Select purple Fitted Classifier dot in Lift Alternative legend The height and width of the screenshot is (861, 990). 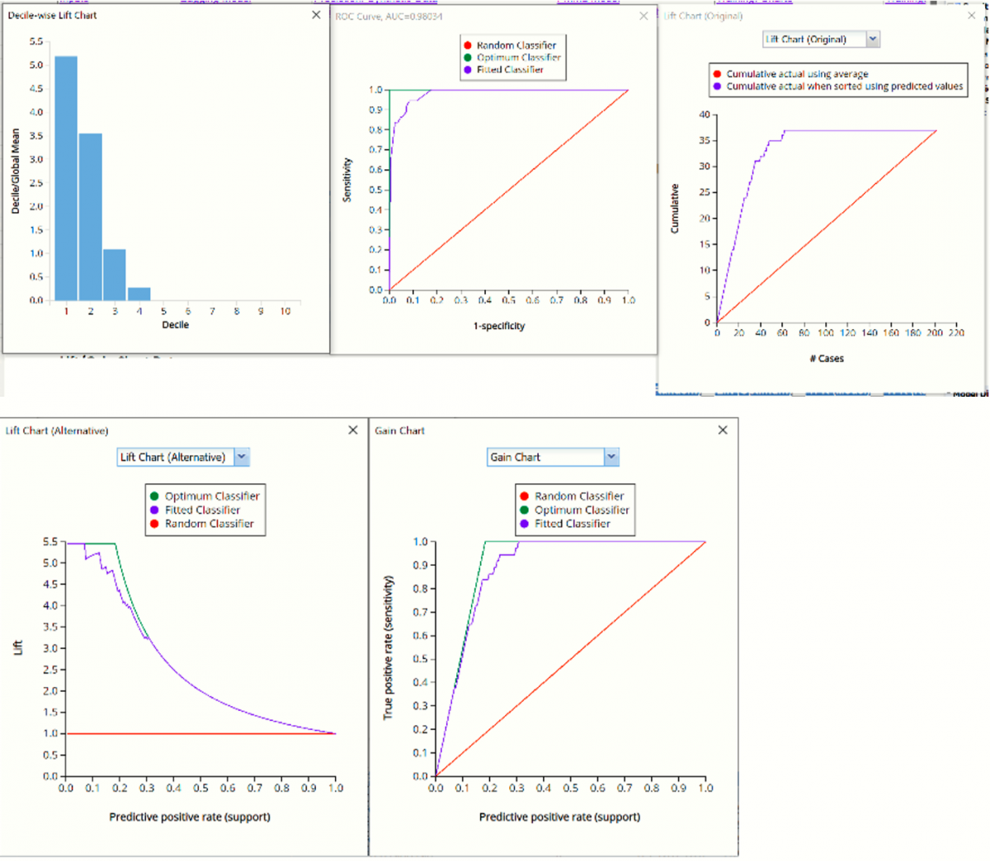tap(154, 510)
